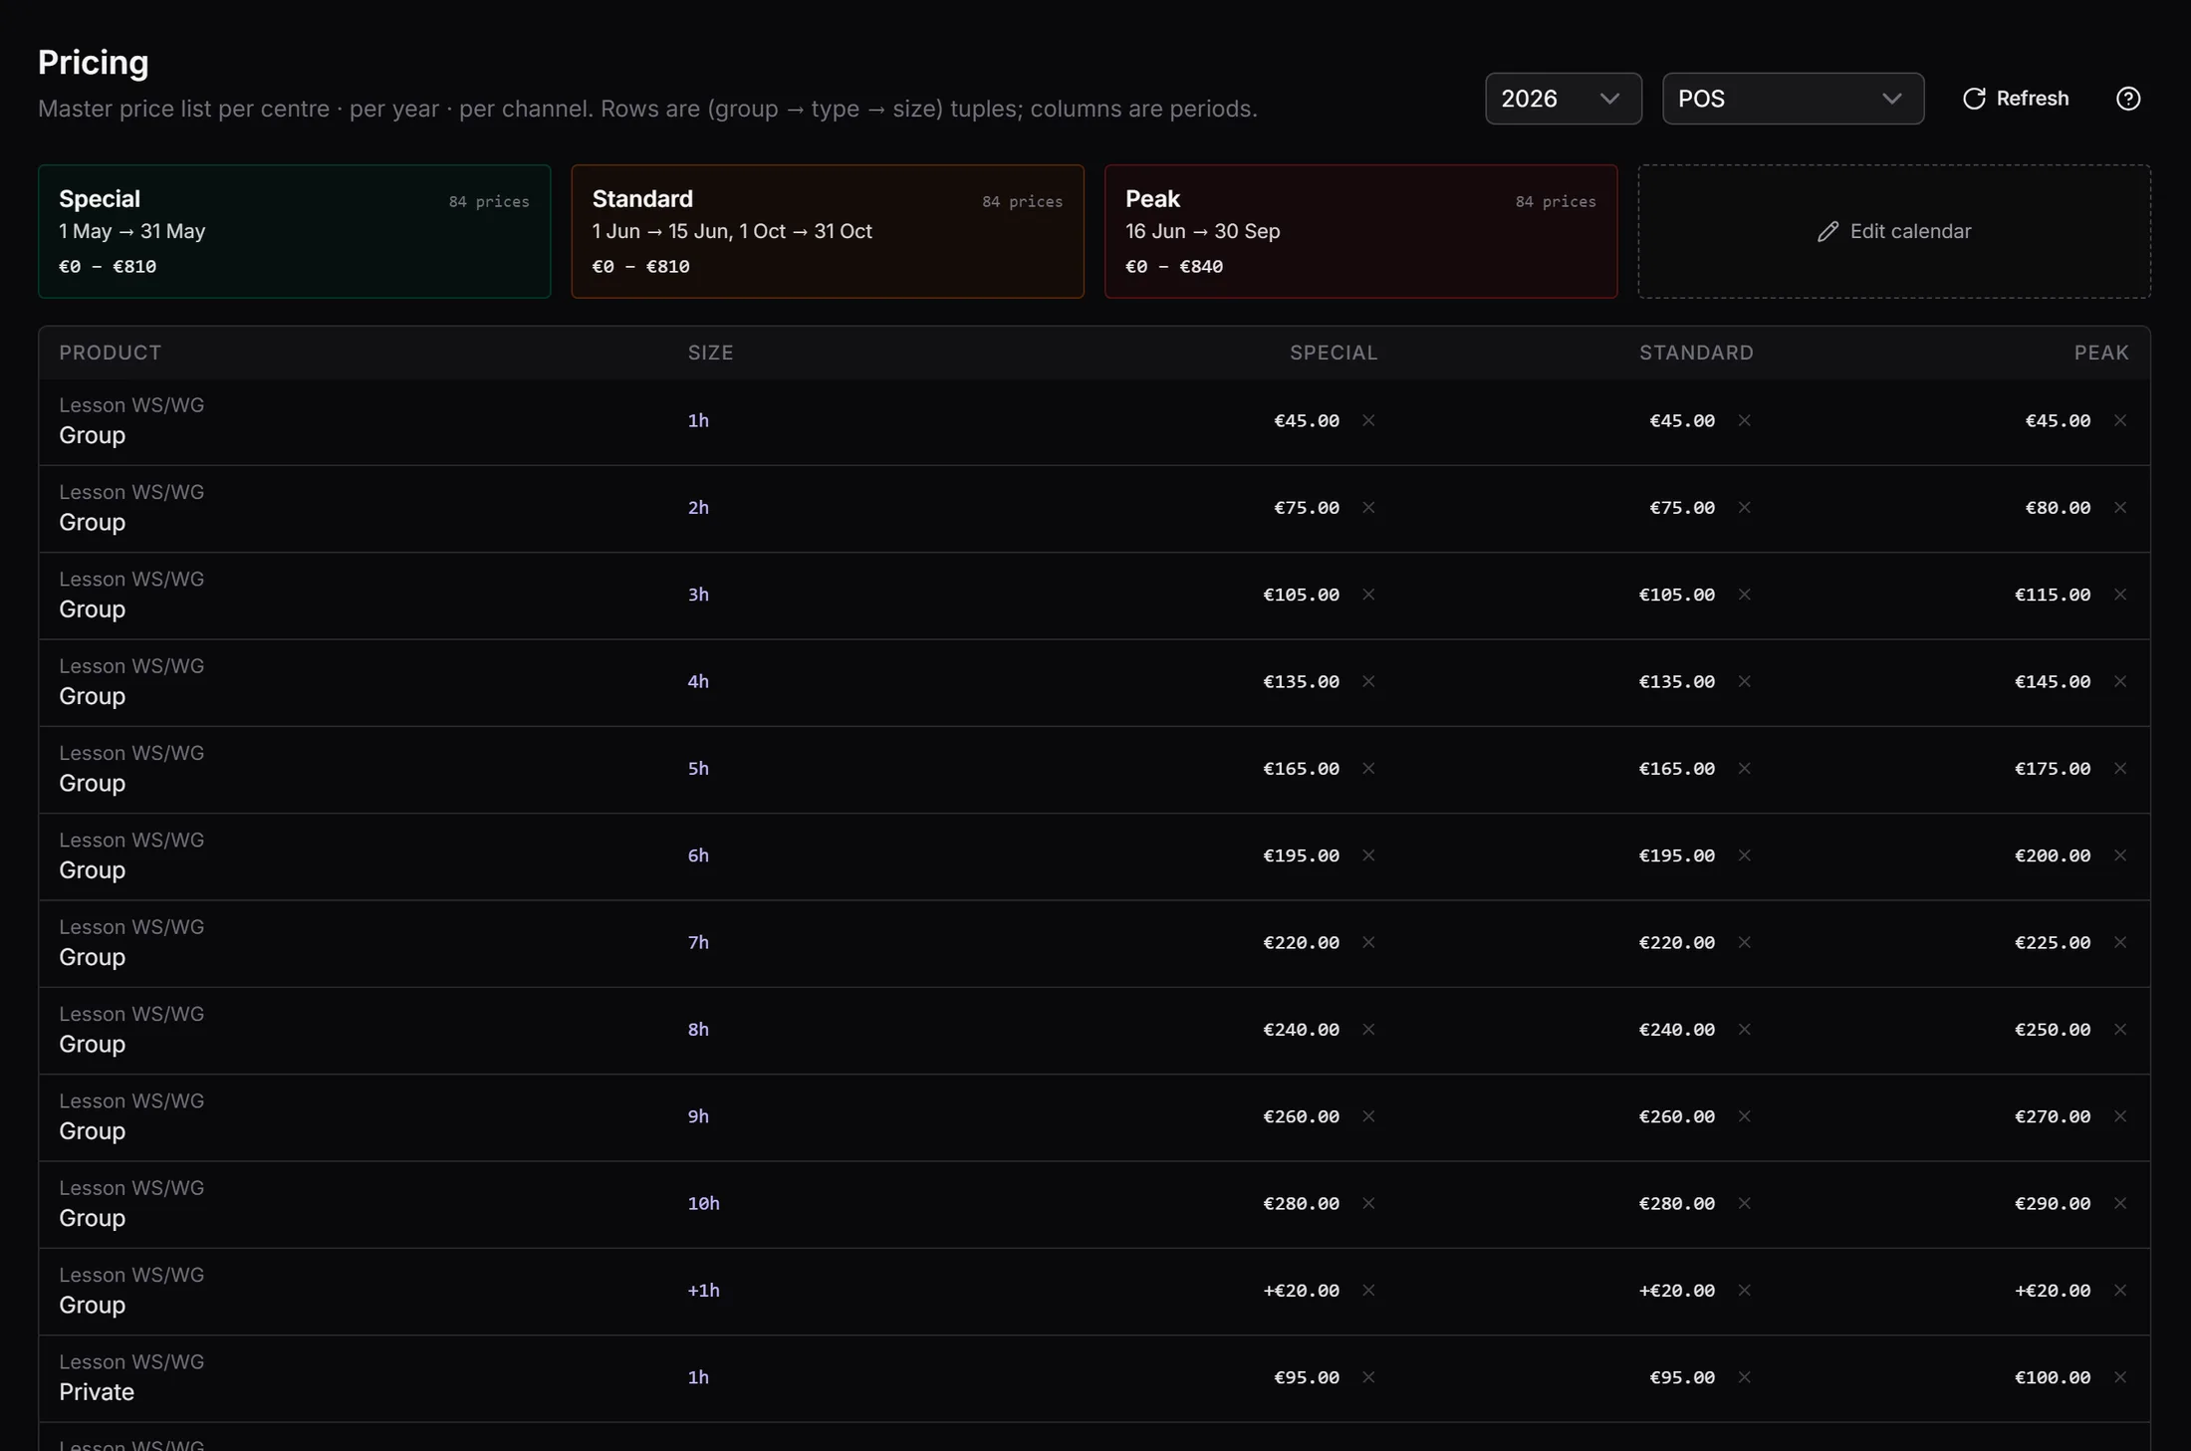Remove Special €195.00 price for Group 6h

pos(1368,855)
